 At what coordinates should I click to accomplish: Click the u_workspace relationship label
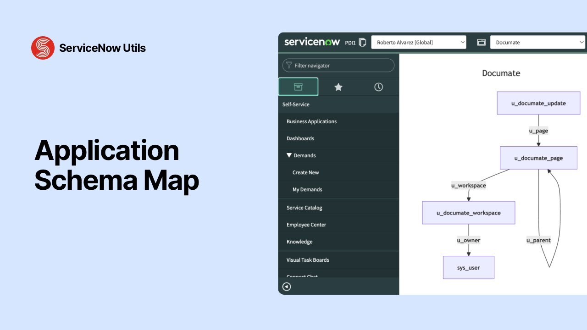click(x=469, y=186)
